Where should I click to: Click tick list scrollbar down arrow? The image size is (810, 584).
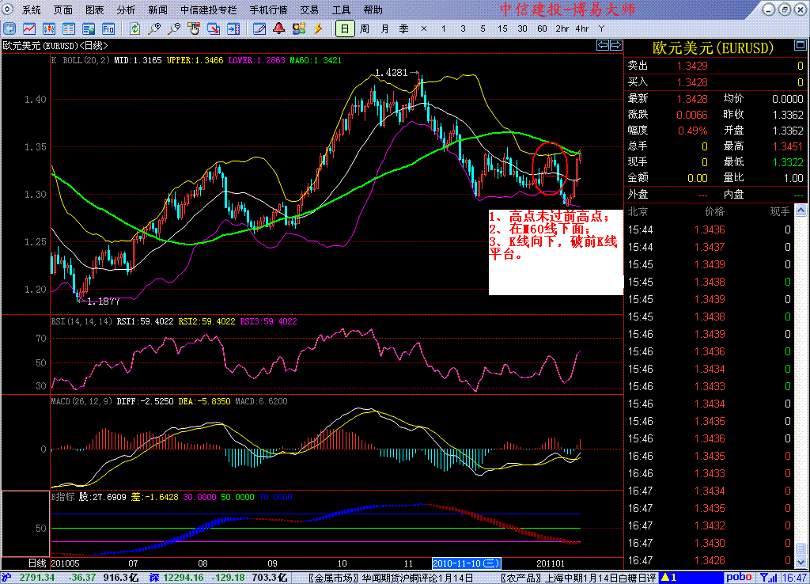801,561
